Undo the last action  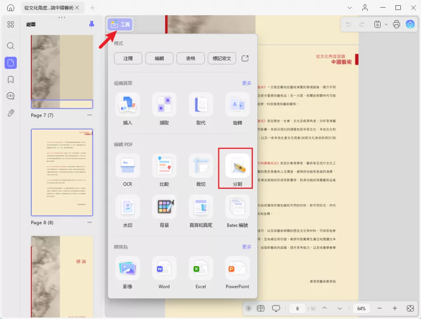[348, 24]
